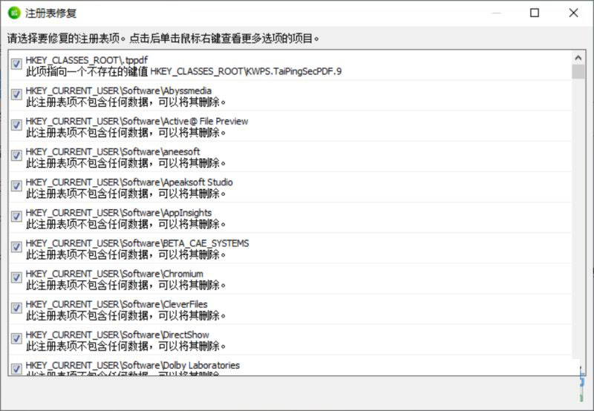This screenshot has height=411, width=594.
Task: Click the description under the Chromium entry
Action: pyautogui.click(x=125, y=286)
